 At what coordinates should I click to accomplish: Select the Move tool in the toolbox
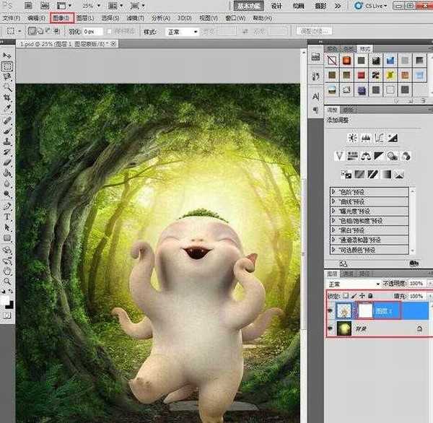tap(7, 56)
